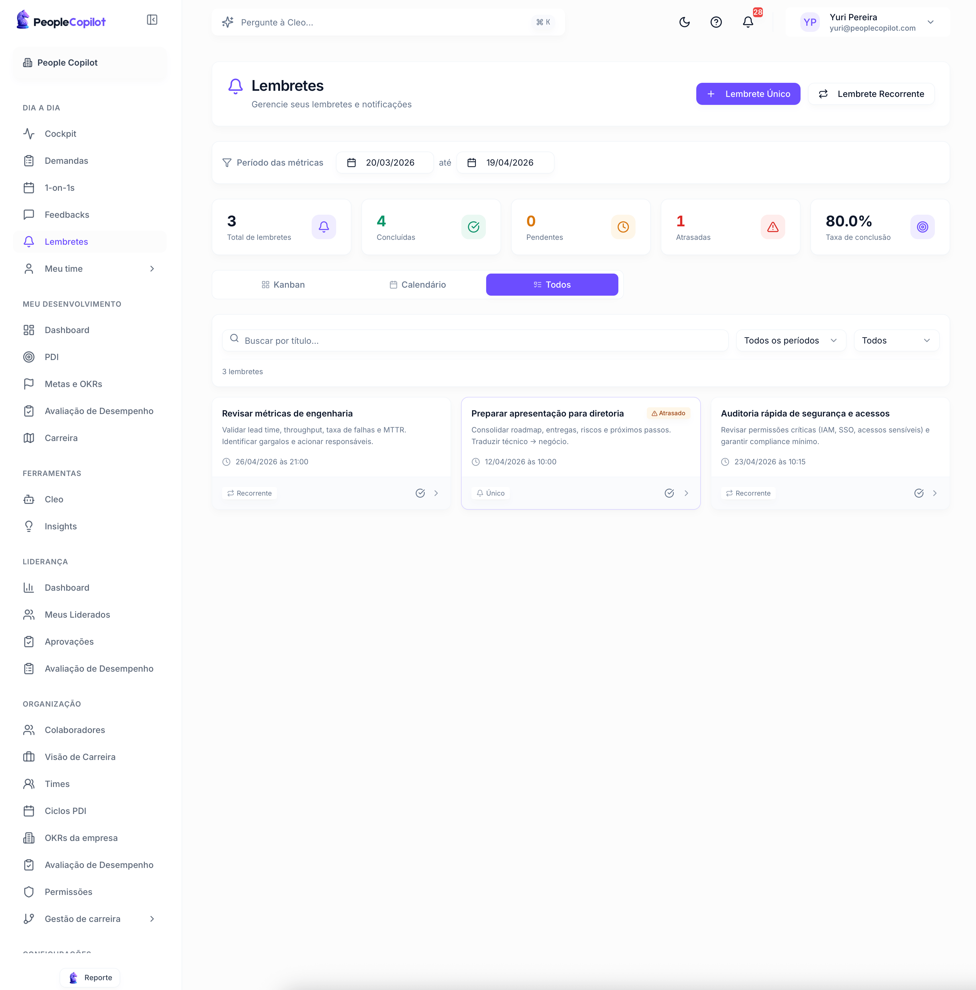
Task: Open Demandas in sidebar
Action: click(90, 161)
